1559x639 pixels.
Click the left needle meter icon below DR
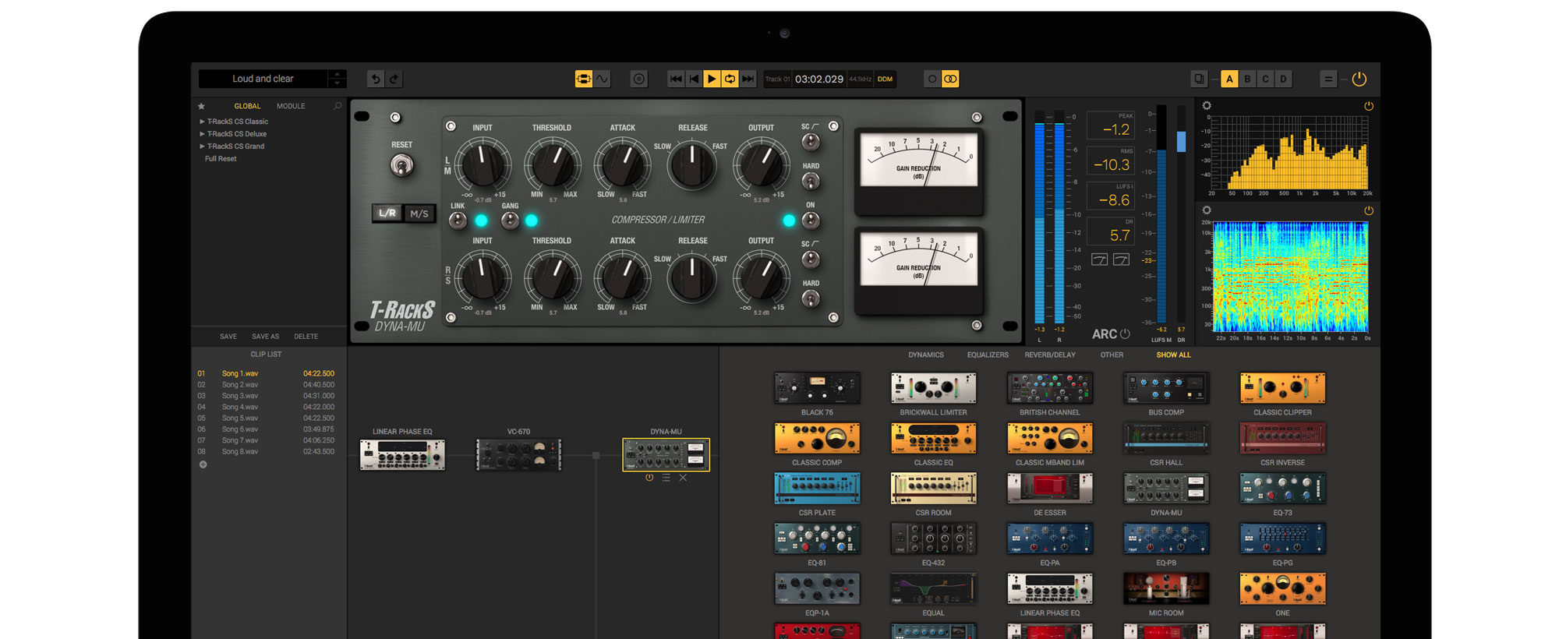click(x=1099, y=259)
